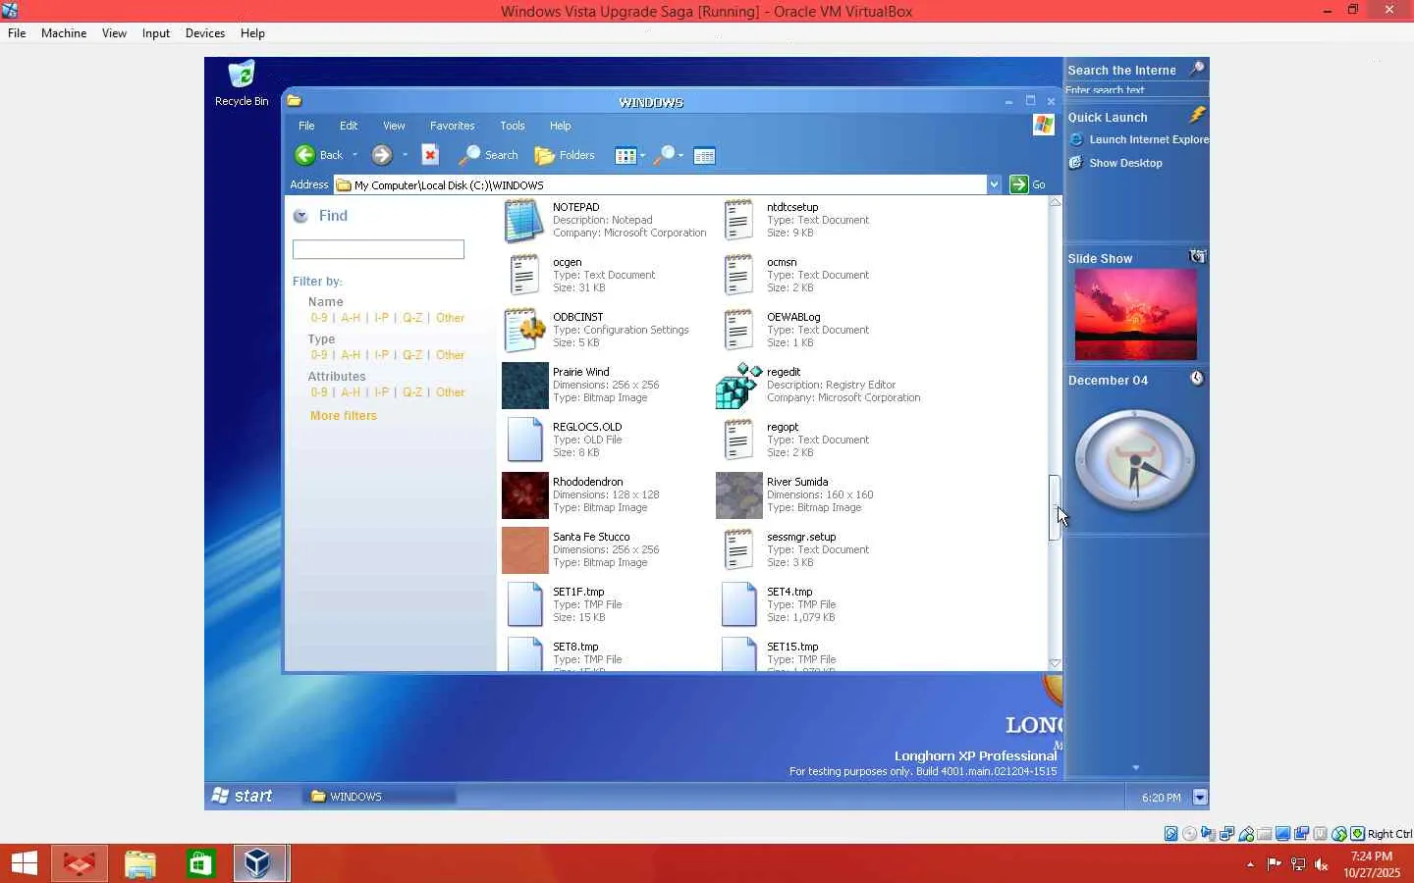
Task: Click VirtualBox optical disc status icon
Action: pyautogui.click(x=1190, y=834)
